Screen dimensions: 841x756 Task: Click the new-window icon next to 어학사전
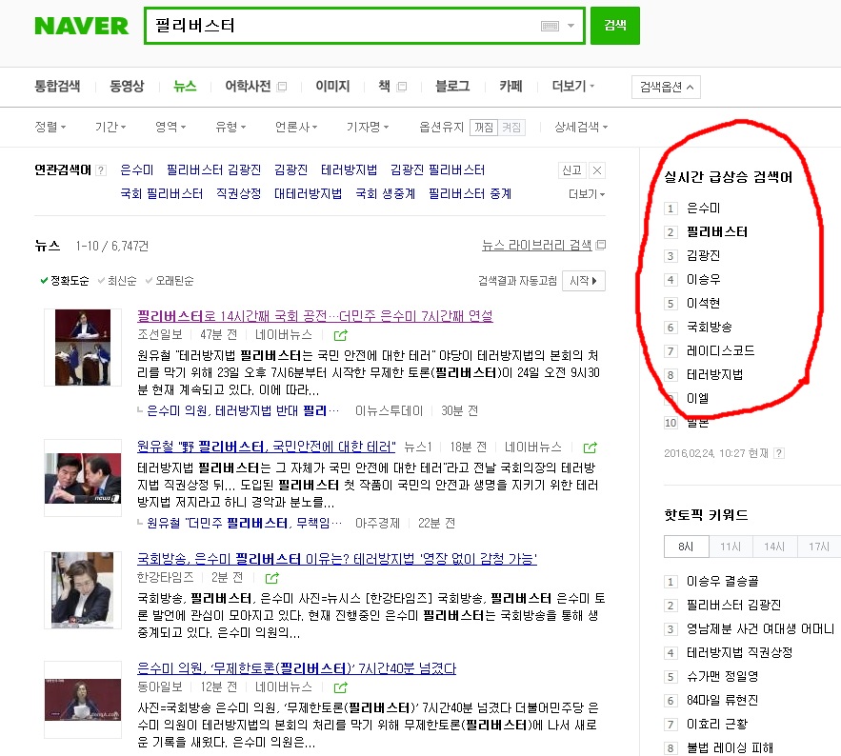pyautogui.click(x=282, y=87)
